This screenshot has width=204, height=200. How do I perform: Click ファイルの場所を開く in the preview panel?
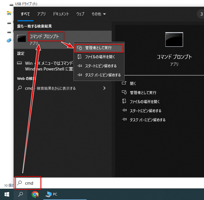click(x=145, y=102)
